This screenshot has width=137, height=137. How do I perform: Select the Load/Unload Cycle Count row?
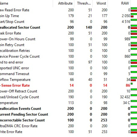pos(68,97)
